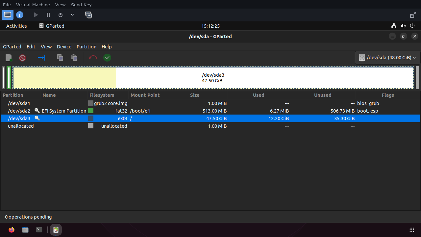This screenshot has height=237, width=421.
Task: Sort by the Filesystem column header
Action: point(109,95)
